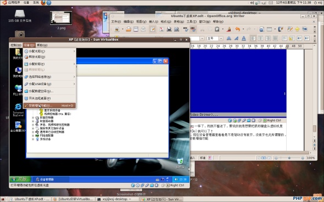Click Writer Decrease Indent icon
This screenshot has width=324, height=202.
[299, 38]
